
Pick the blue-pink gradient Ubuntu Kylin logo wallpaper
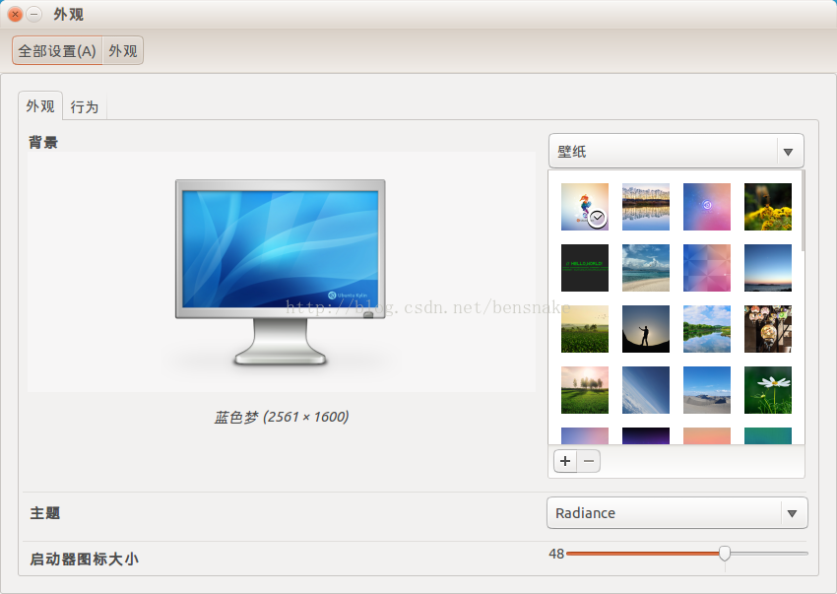tap(707, 207)
